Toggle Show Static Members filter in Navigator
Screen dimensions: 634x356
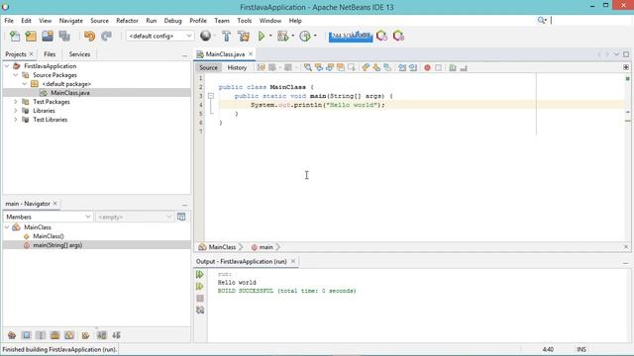pyautogui.click(x=41, y=335)
